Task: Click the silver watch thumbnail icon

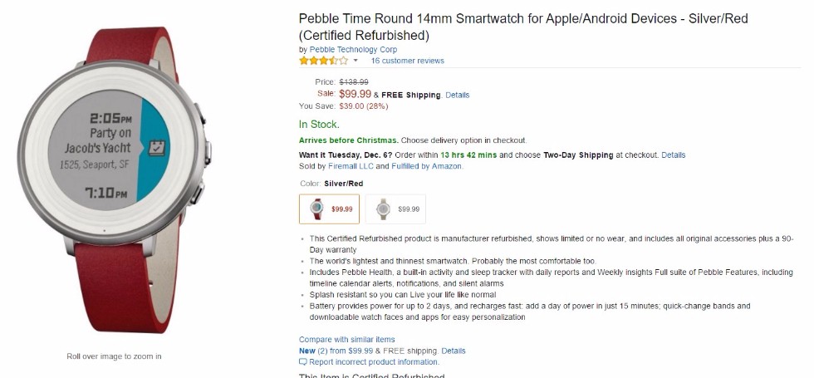Action: click(383, 209)
